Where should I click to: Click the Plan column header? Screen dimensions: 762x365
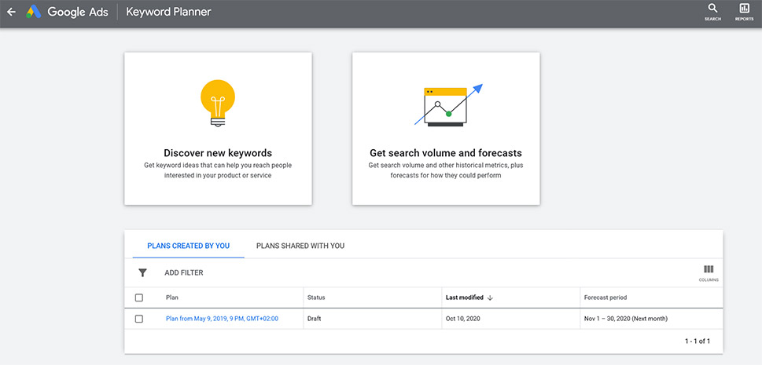[x=172, y=297]
